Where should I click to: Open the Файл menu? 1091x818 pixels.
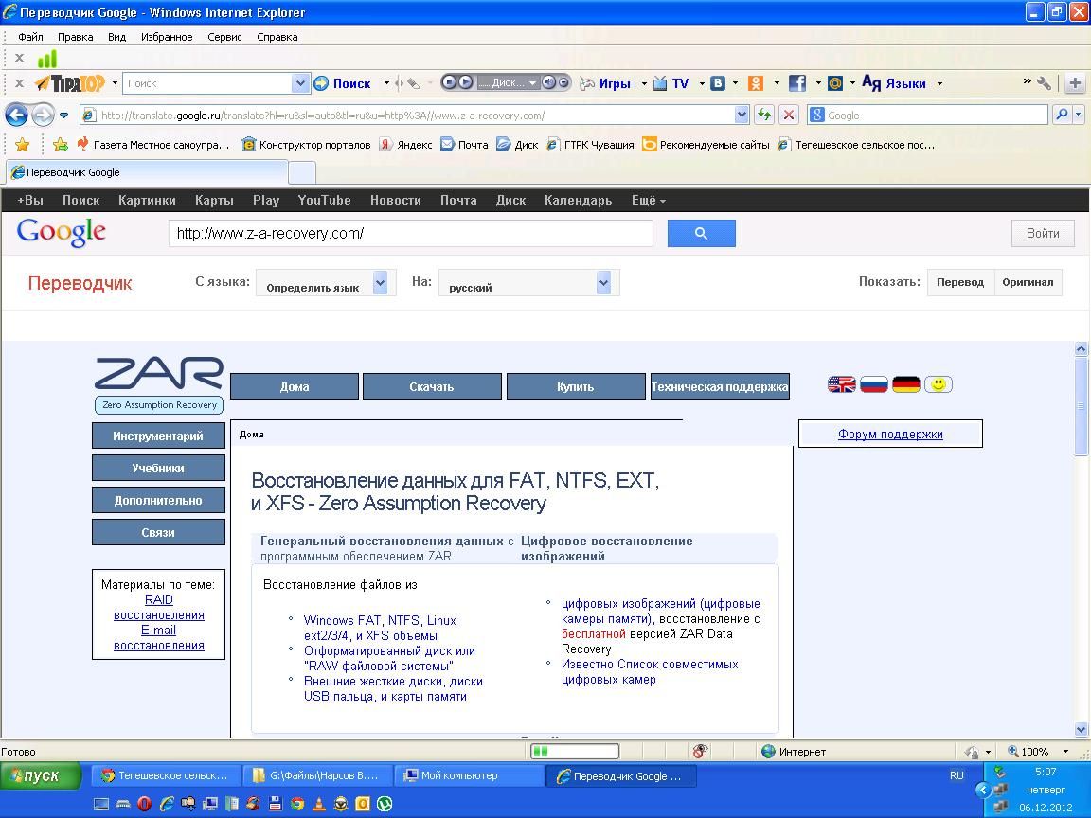(30, 37)
